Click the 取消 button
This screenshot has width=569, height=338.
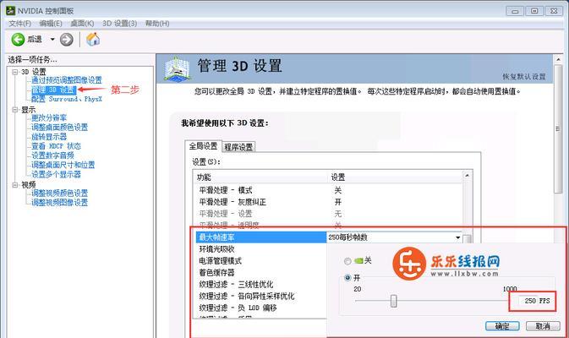point(543,326)
